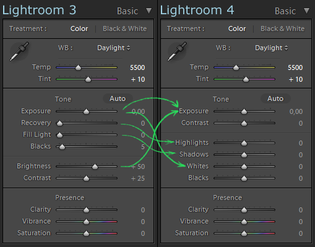The height and width of the screenshot is (247, 315).
Task: Click the Tint slider handle in Lightroom 3
Action: (88, 79)
